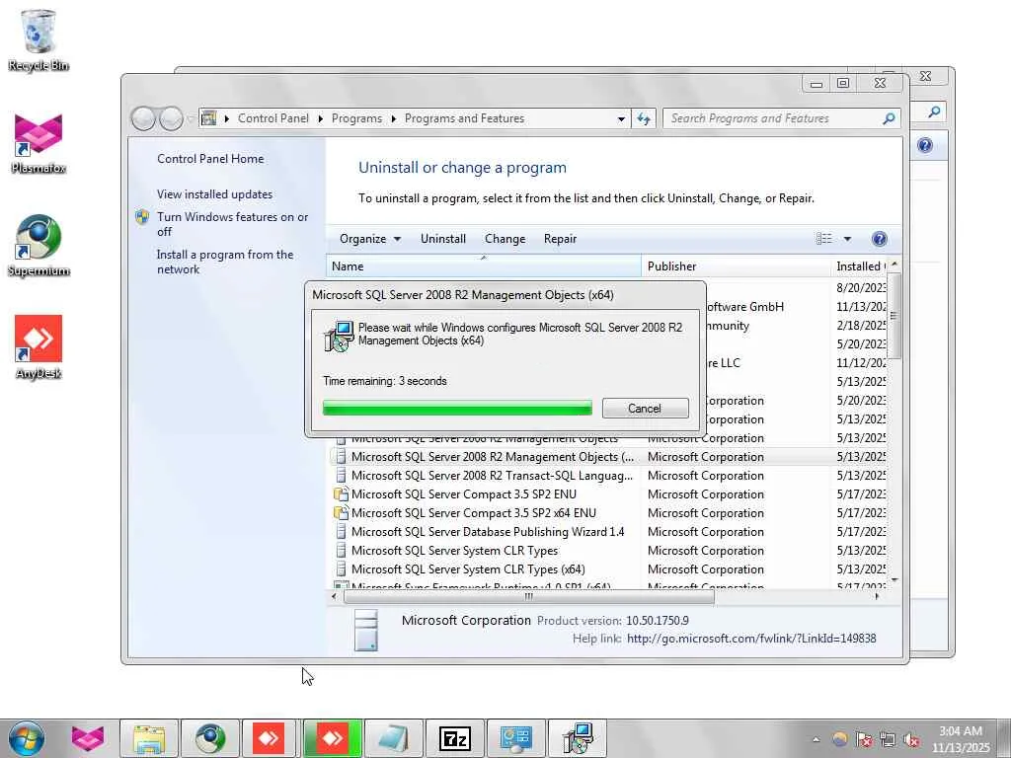Click the SQL Server Compact 3.5 SP2 ENU icon
Viewport: 1011px width, 758px height.
pyautogui.click(x=341, y=494)
